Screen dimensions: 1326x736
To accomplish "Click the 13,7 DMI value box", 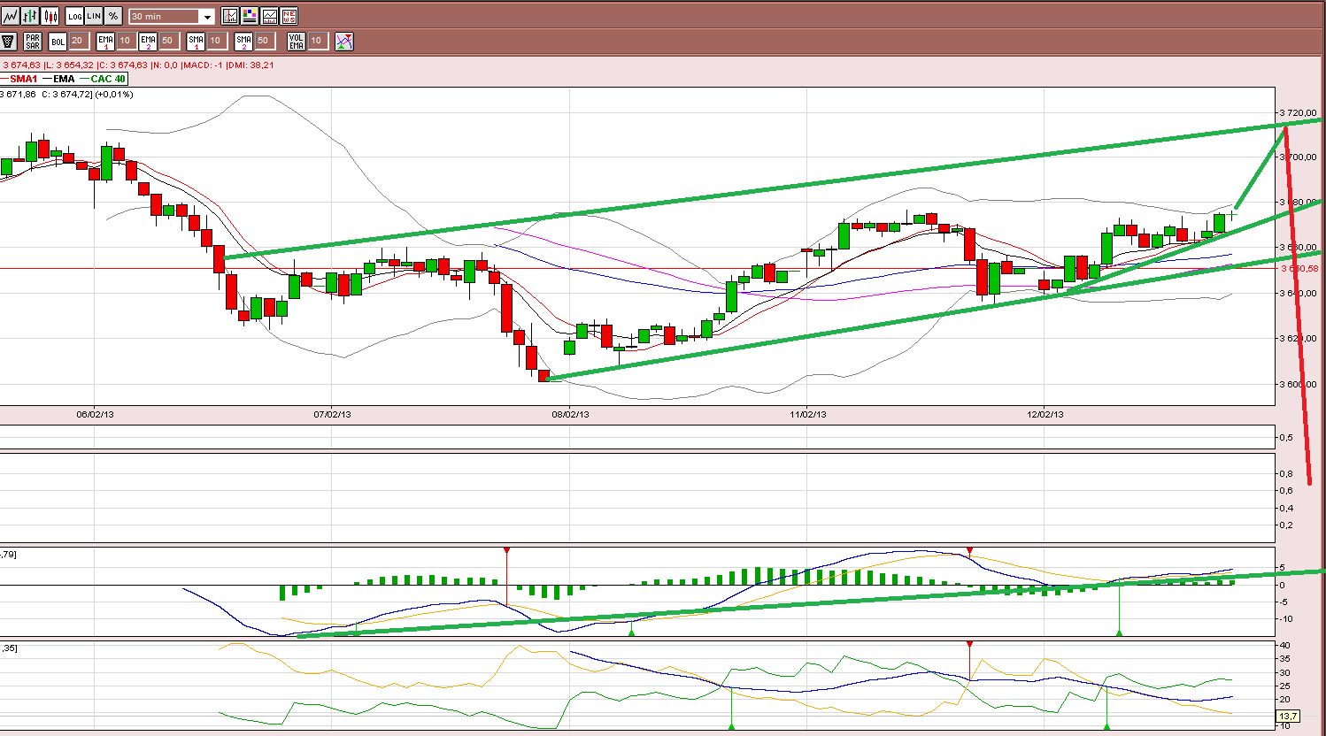I will (x=1287, y=716).
